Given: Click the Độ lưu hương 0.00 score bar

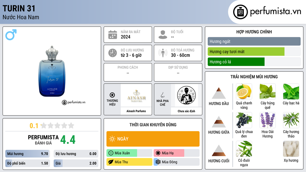Looking at the screenshot, I should pos(76,154).
